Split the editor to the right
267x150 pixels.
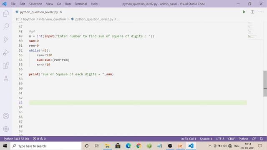[252, 12]
